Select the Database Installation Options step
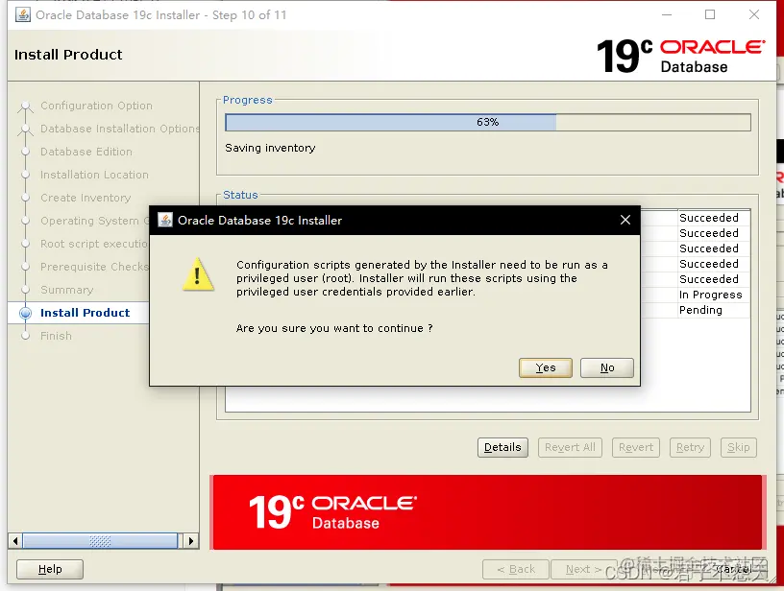The height and width of the screenshot is (591, 784). (x=120, y=129)
